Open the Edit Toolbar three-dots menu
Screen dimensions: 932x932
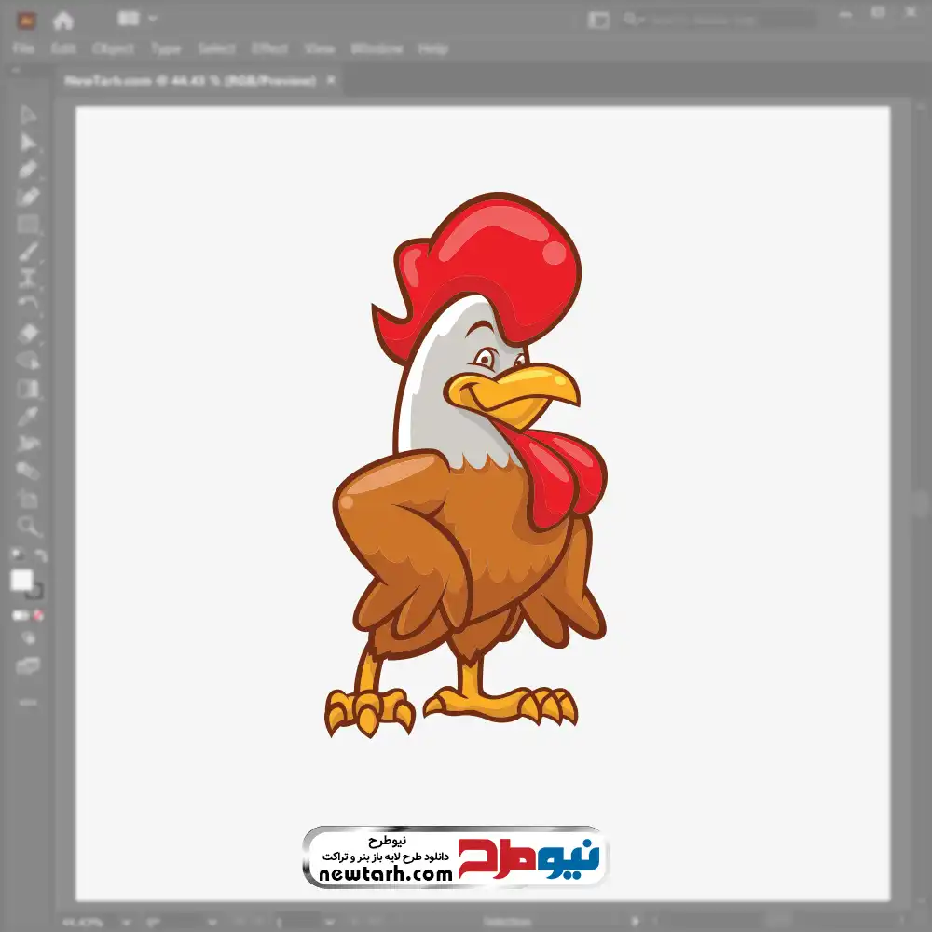[28, 702]
